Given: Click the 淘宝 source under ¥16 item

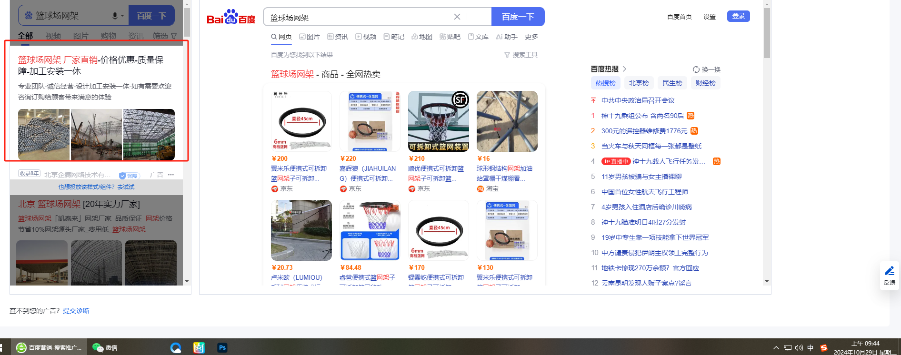Looking at the screenshot, I should [488, 189].
